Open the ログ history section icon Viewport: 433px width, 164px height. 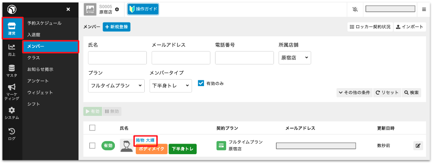[x=12, y=134]
